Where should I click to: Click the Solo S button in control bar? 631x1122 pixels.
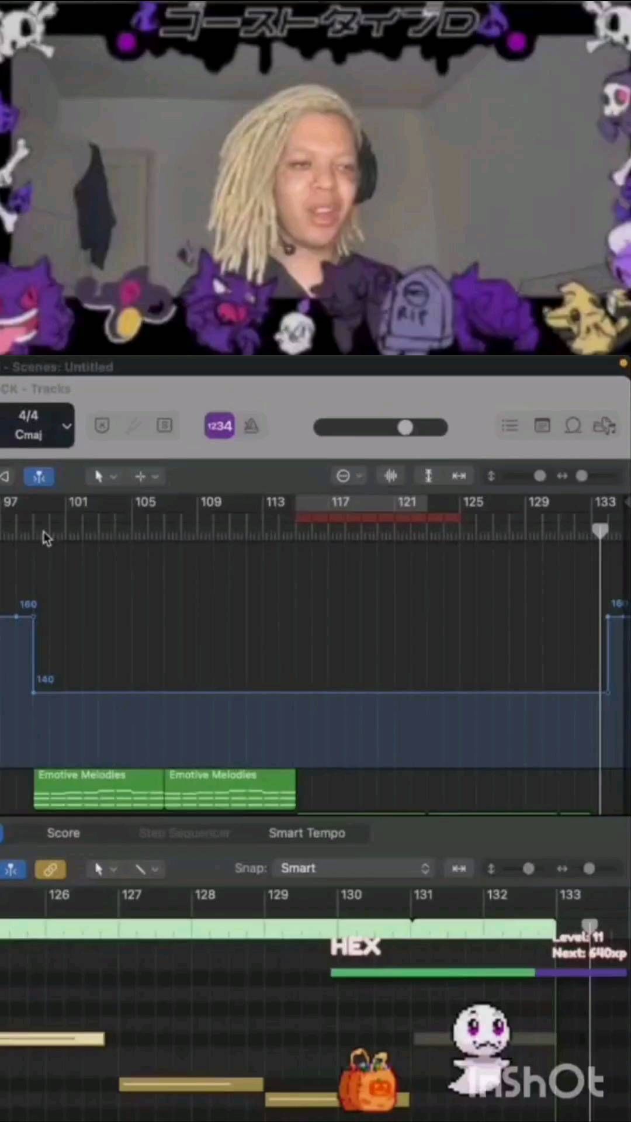pyautogui.click(x=164, y=425)
